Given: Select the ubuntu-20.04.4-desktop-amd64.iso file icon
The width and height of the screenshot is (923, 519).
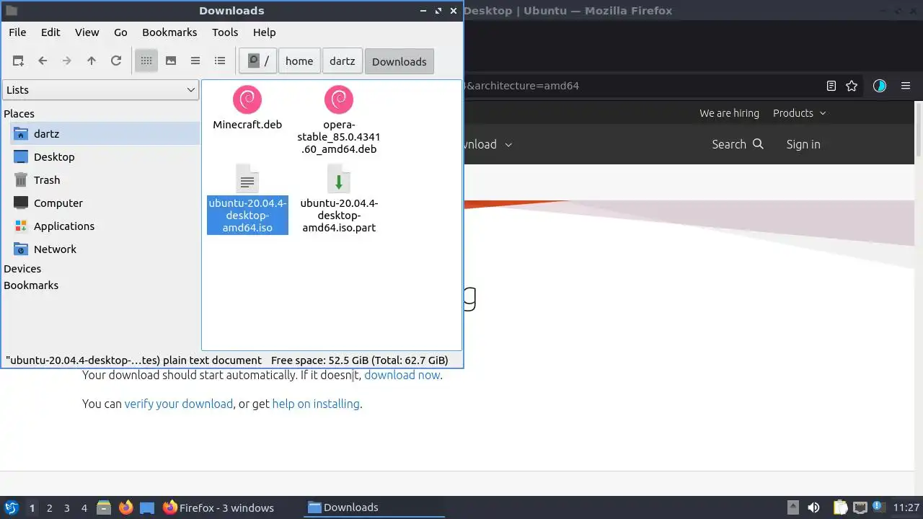Looking at the screenshot, I should pyautogui.click(x=247, y=178).
